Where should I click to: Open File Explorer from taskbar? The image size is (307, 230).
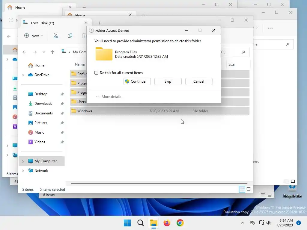(154, 223)
